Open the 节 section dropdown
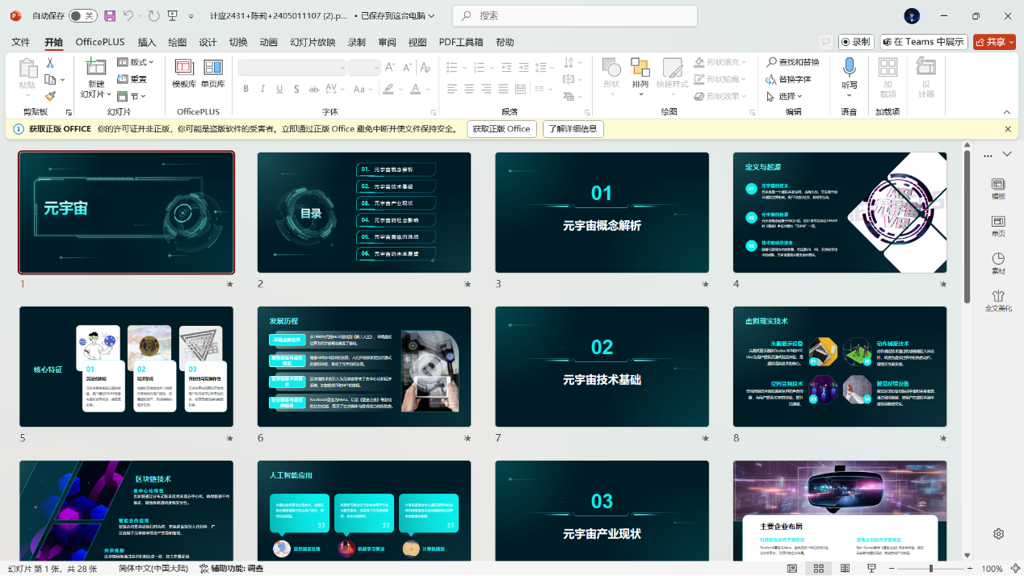This screenshot has width=1024, height=576. [x=132, y=96]
